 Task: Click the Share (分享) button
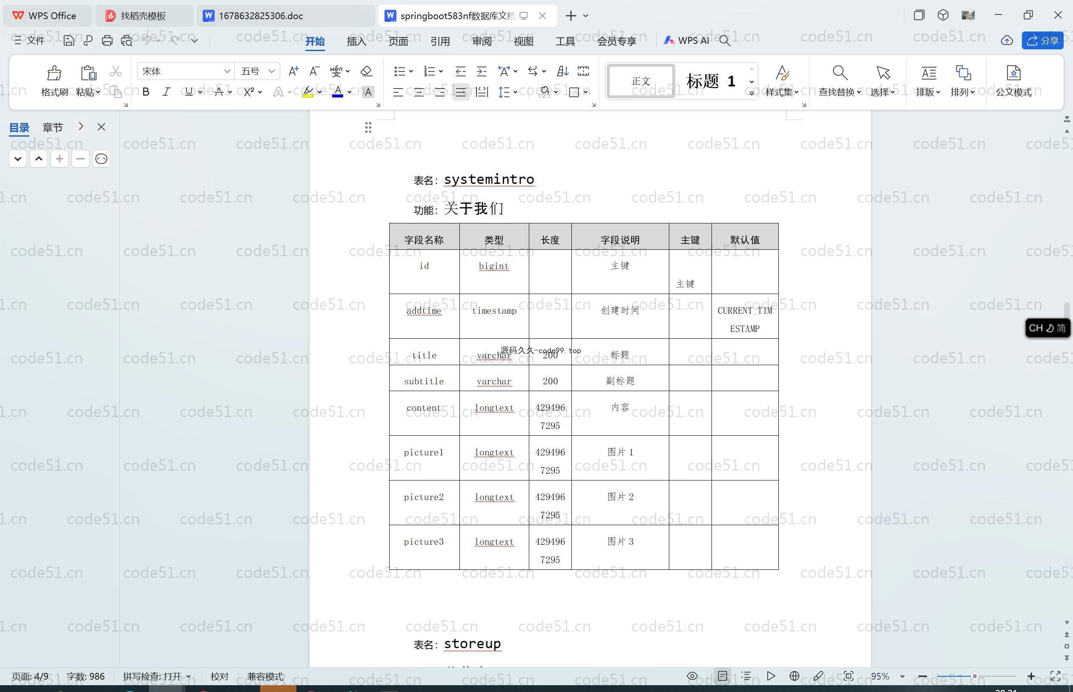tap(1042, 40)
